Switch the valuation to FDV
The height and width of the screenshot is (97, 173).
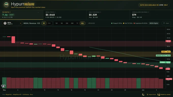(x=49, y=23)
